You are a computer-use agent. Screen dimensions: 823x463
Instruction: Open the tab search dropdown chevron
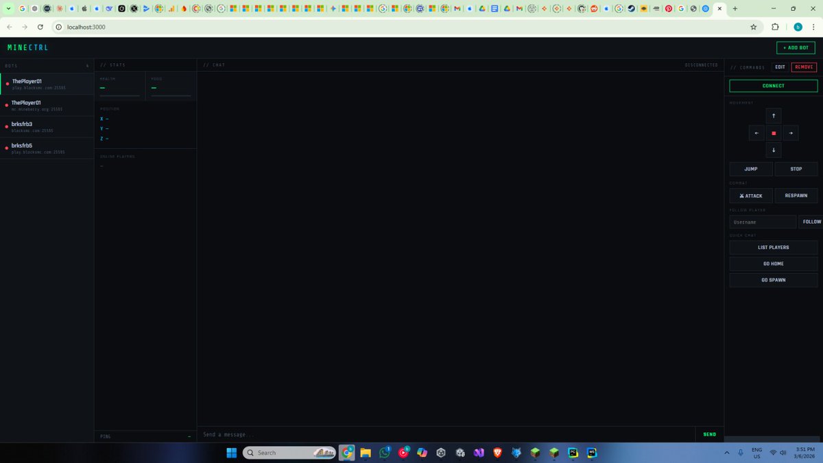(8, 9)
